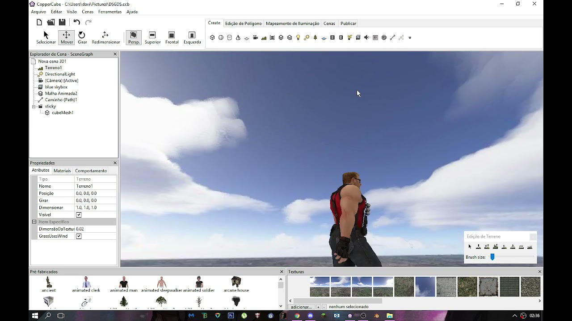Undo the last action
The image size is (572, 321).
(x=76, y=22)
